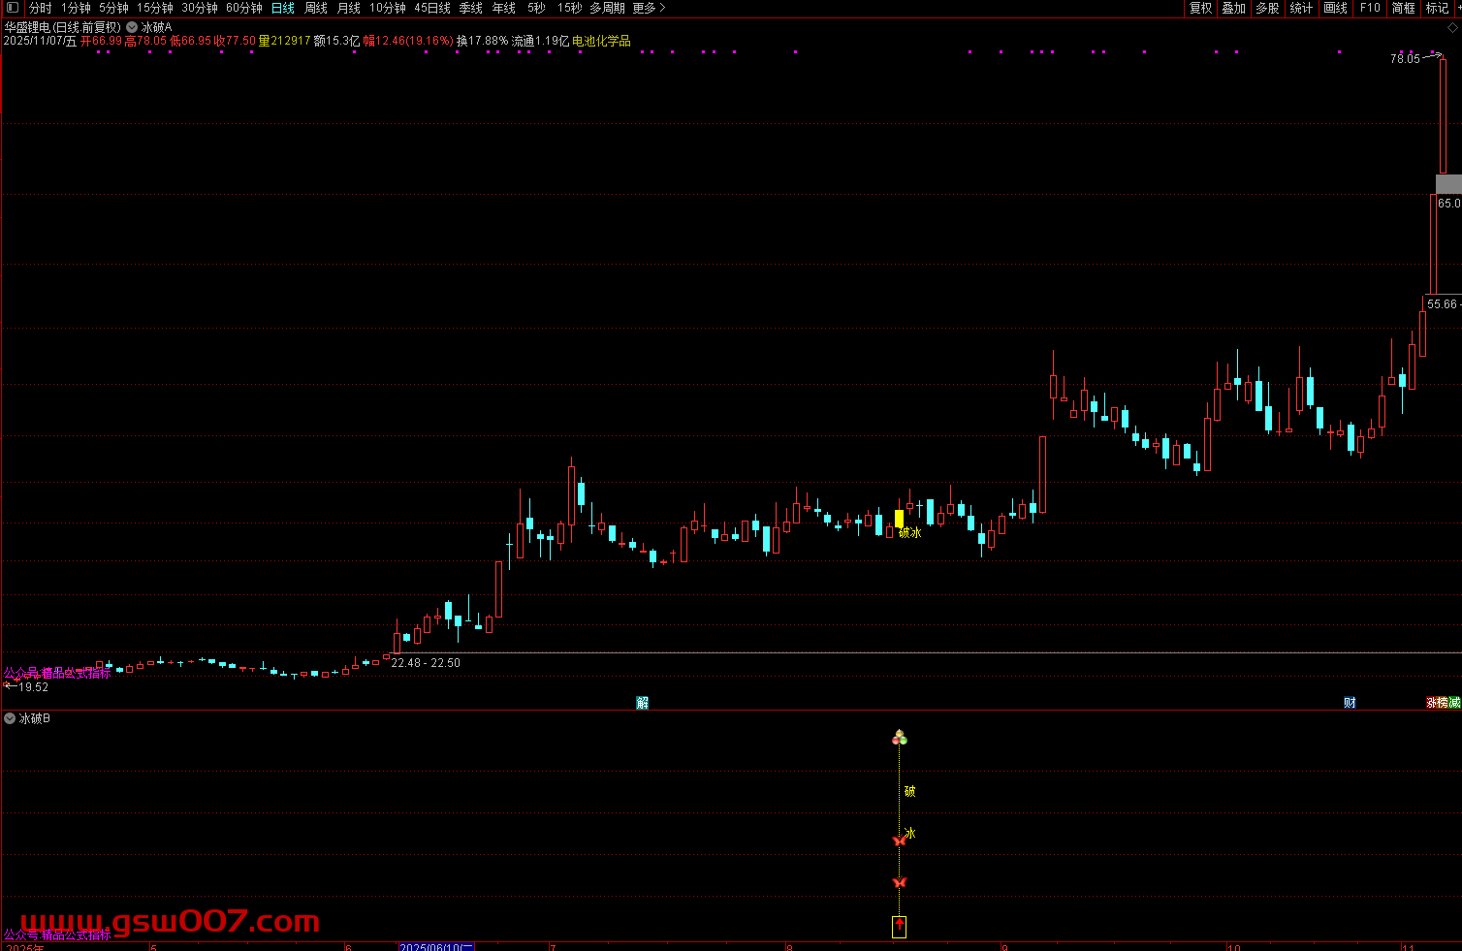Click the panel layout icon at top-left
Image resolution: width=1462 pixels, height=951 pixels.
[13, 8]
